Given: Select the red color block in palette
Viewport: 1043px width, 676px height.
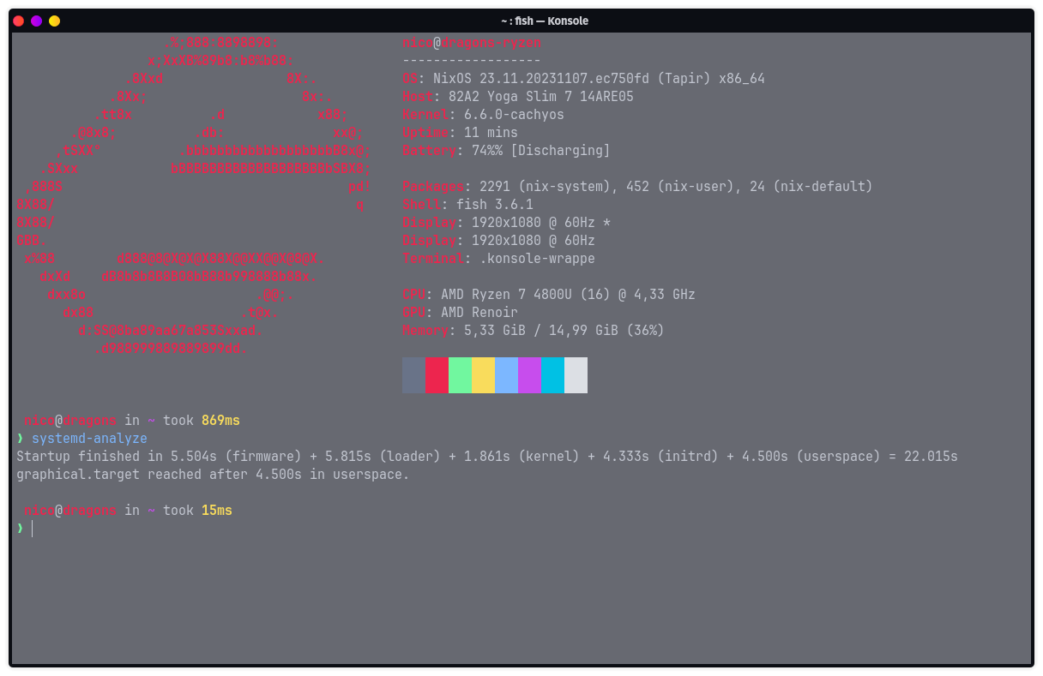Looking at the screenshot, I should [x=437, y=375].
